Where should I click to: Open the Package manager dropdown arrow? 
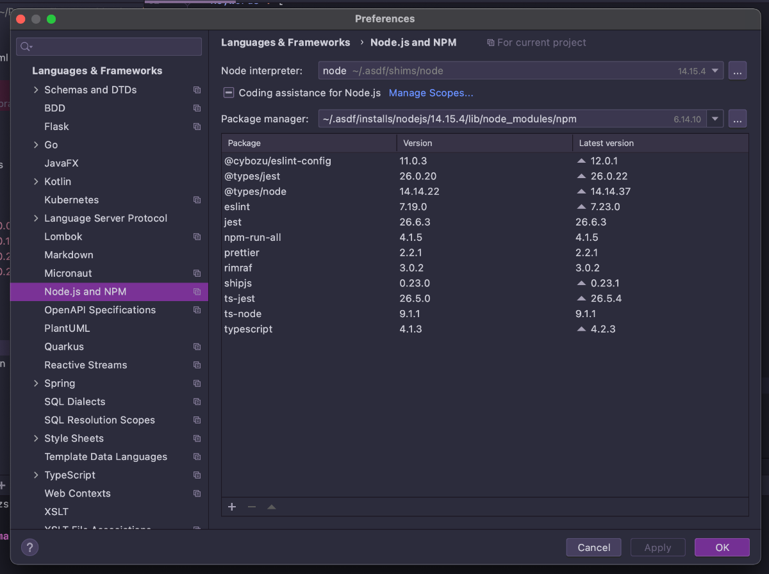[x=716, y=119]
